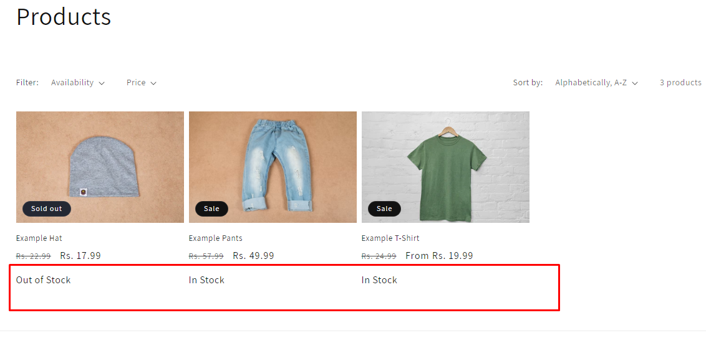Click the "From Rs. 19.99" price text
Image resolution: width=706 pixels, height=338 pixels.
tap(439, 256)
